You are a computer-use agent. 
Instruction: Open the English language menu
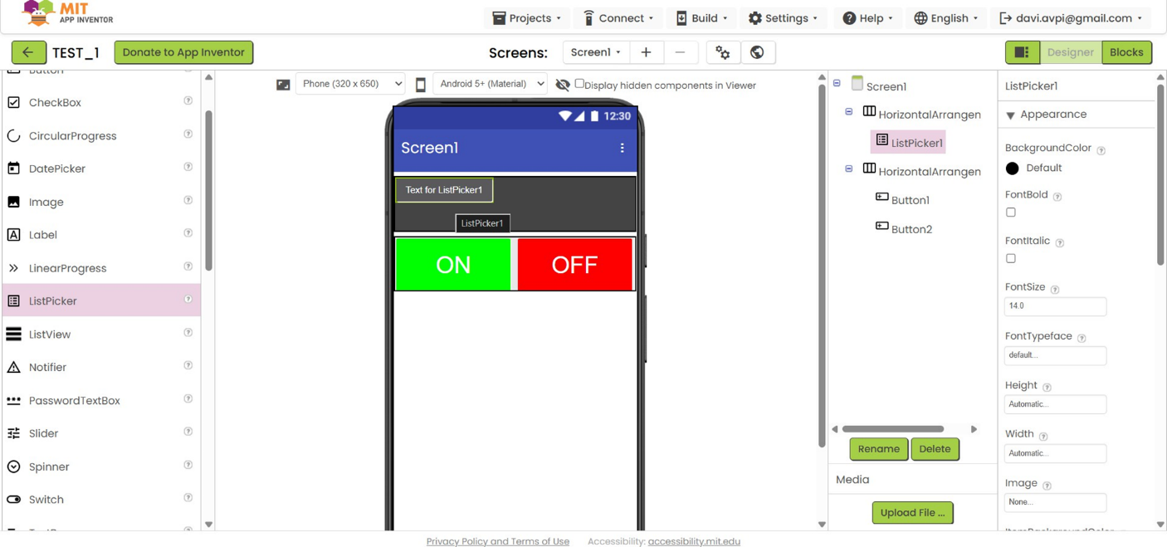[x=946, y=18]
